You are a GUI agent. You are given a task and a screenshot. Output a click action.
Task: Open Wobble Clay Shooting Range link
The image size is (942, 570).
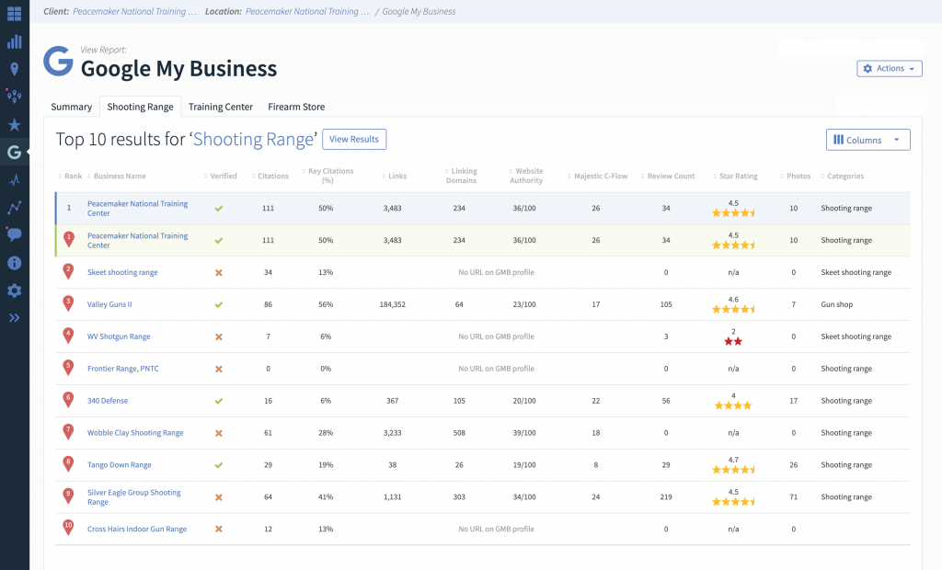tap(135, 432)
